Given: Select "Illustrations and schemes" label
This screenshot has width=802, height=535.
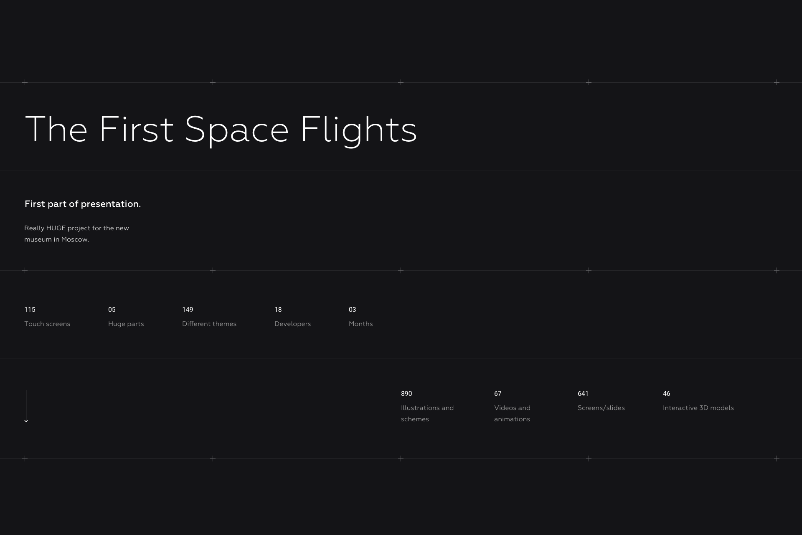Looking at the screenshot, I should (x=427, y=413).
